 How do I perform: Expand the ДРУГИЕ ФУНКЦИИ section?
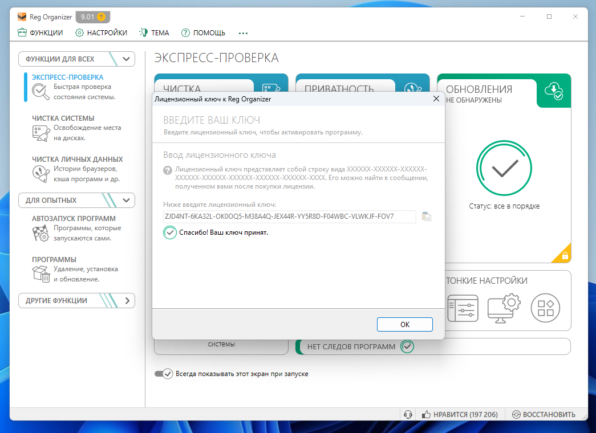77,300
